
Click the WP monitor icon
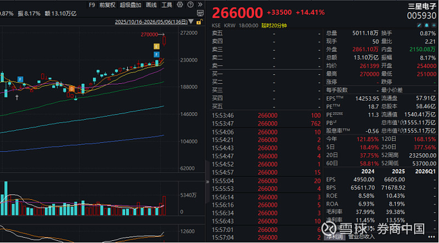point(200,13)
